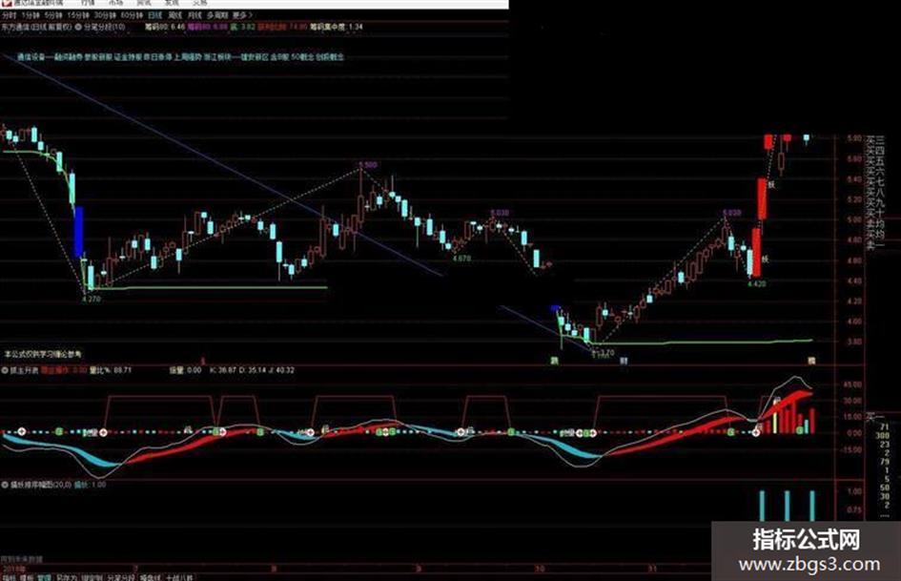This screenshot has width=901, height=581.
Task: Select the 模板 tab at bottom
Action: pos(27,577)
